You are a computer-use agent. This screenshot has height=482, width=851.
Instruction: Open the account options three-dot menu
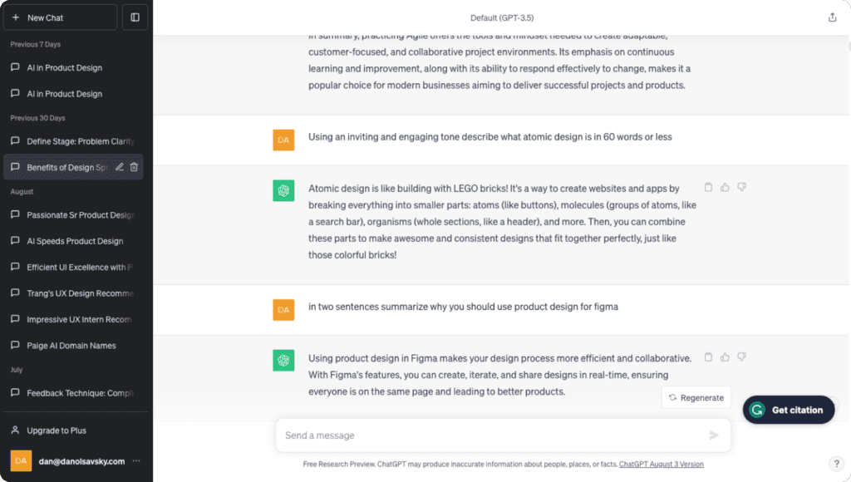(136, 461)
